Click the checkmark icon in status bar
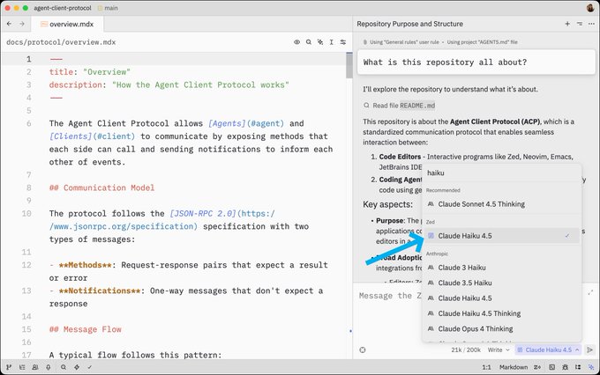The width and height of the screenshot is (600, 375). coord(89,367)
